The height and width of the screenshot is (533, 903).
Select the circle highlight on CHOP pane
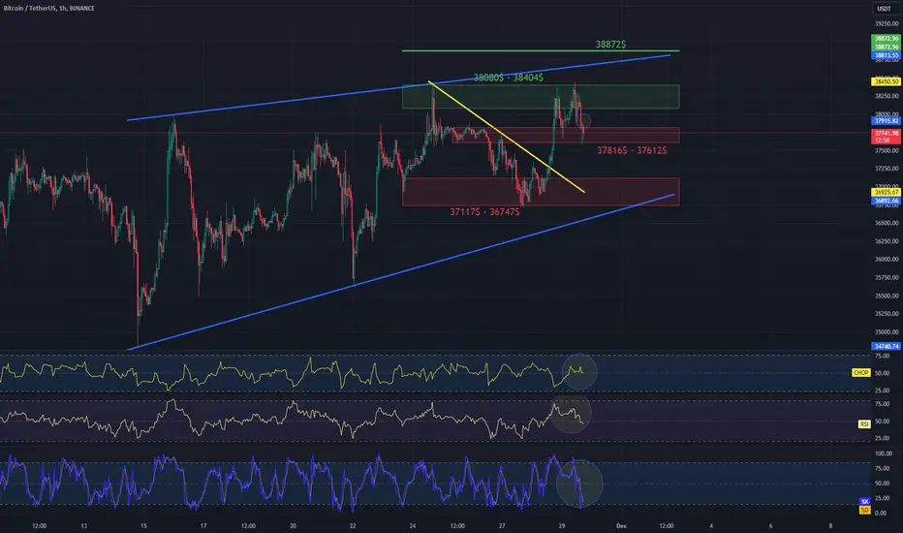578,372
